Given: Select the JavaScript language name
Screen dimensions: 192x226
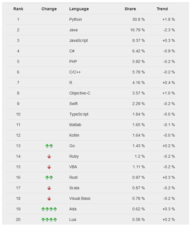Looking at the screenshot, I should (x=79, y=40).
